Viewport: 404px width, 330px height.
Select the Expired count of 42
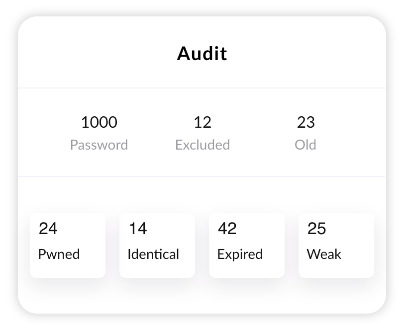coord(227,229)
